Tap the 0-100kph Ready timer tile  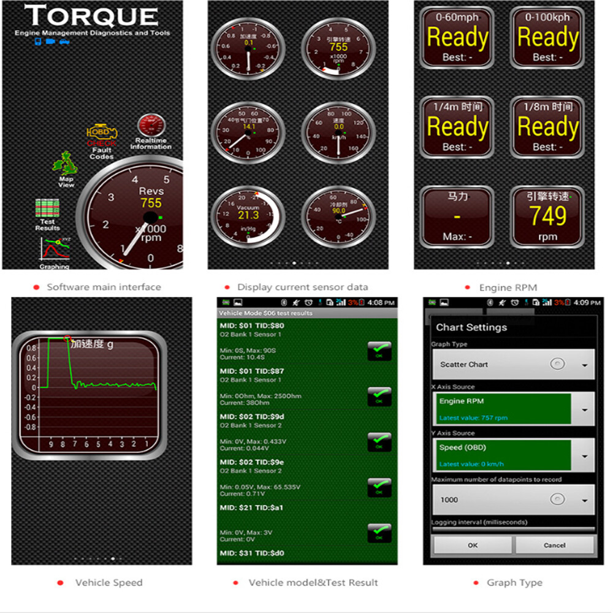(x=547, y=38)
